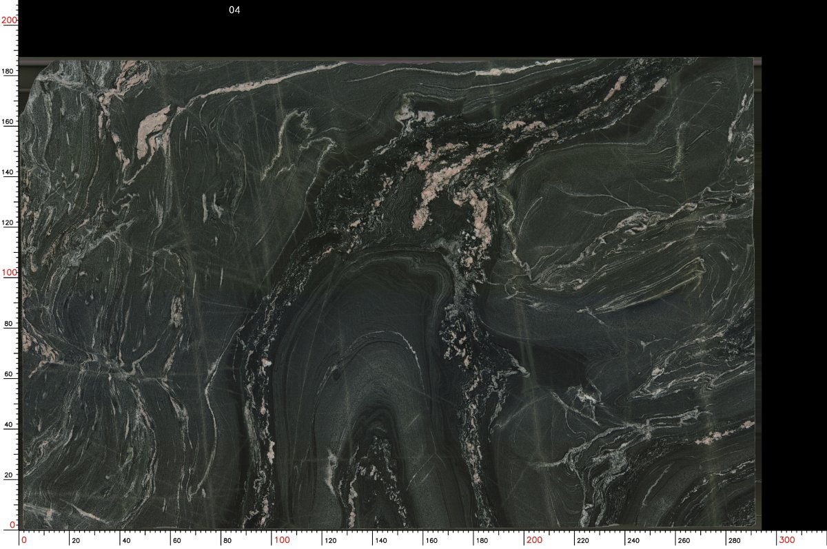Select the red "200" on the vertical ruler
The image size is (827, 549).
click(x=9, y=20)
